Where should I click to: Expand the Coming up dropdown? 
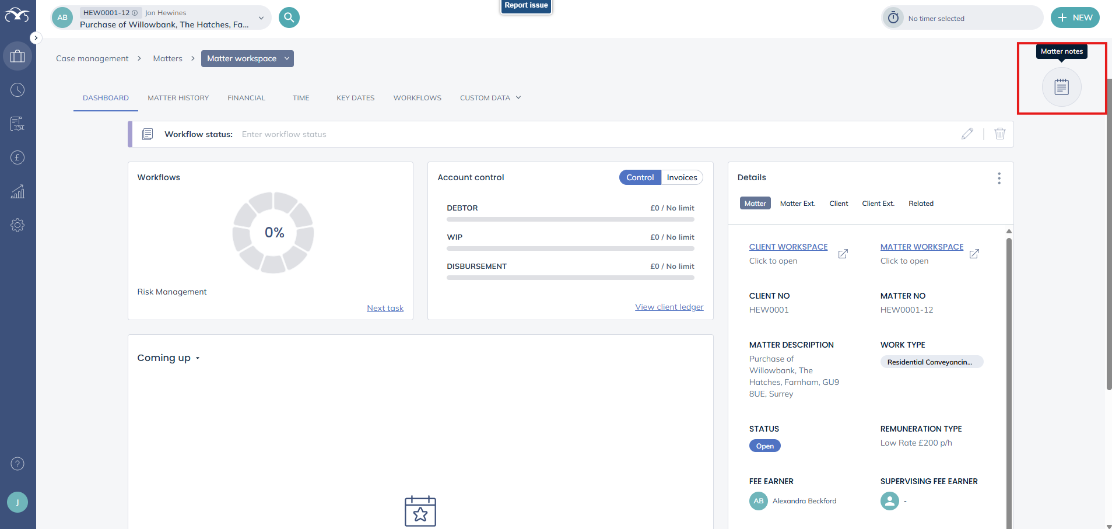pos(169,358)
